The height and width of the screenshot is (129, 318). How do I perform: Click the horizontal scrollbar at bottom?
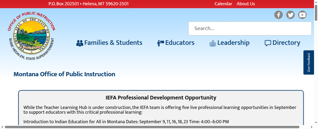(x=152, y=127)
